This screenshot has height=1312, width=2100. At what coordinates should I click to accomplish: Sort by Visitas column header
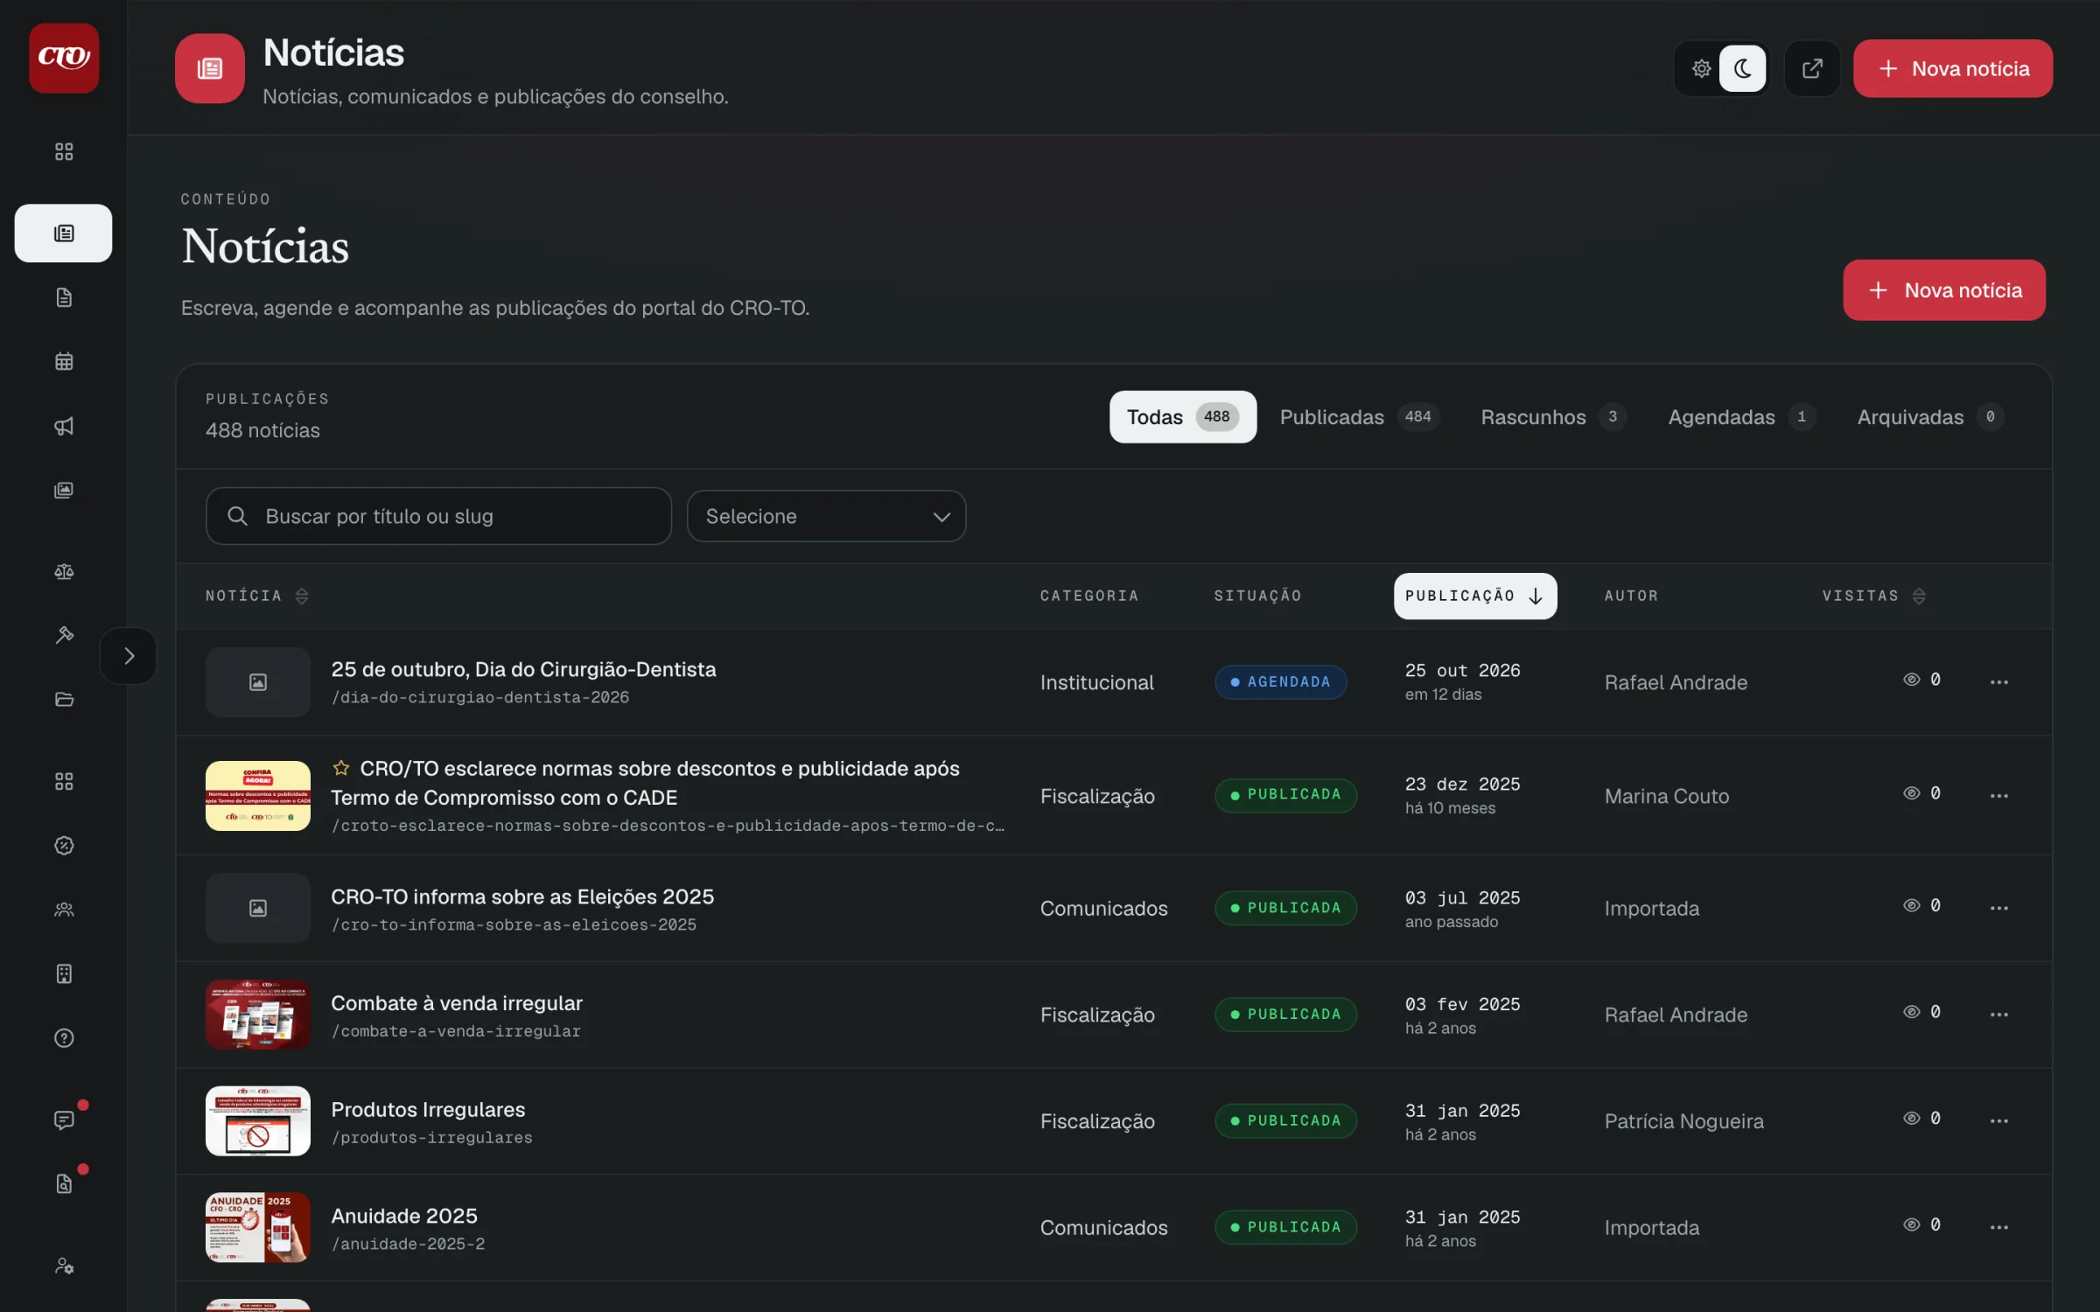point(1873,596)
